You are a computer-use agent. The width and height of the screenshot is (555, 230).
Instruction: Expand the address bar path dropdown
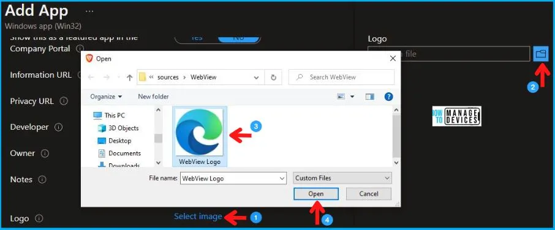(256, 77)
